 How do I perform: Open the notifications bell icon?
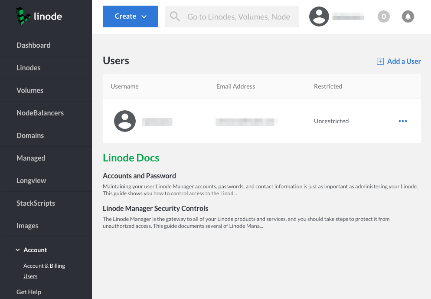click(x=408, y=16)
